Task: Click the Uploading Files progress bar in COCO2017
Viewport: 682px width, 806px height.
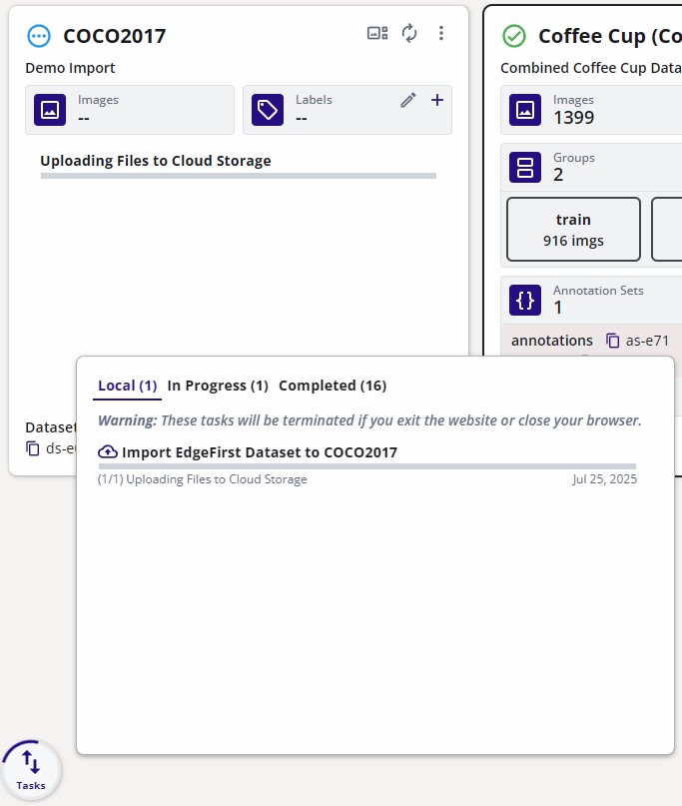Action: [x=238, y=176]
